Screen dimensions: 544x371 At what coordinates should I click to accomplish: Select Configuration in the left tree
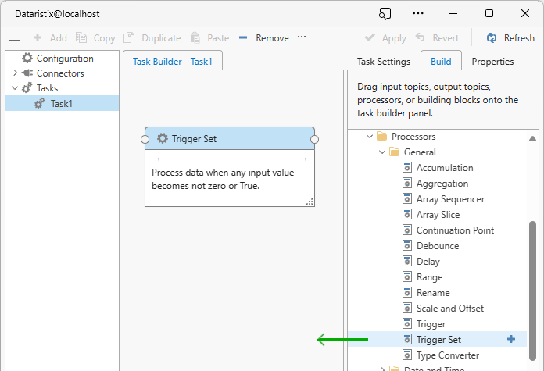point(64,59)
